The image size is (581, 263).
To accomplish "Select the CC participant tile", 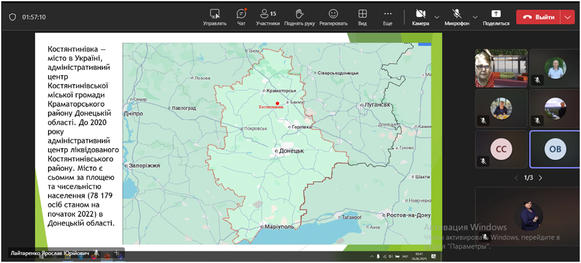I will point(500,149).
